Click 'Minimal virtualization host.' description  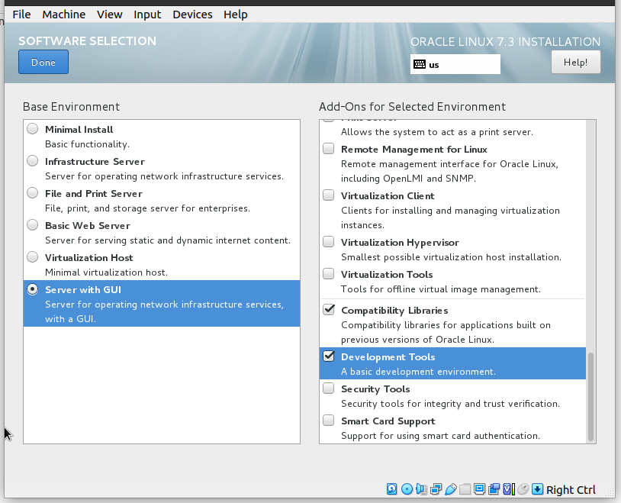[x=106, y=272]
